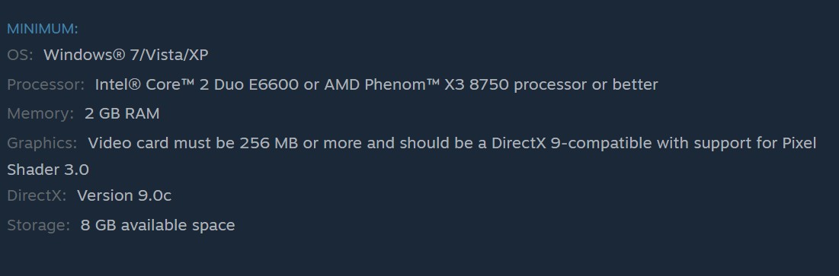Select the 2 GB RAM value

click(122, 114)
